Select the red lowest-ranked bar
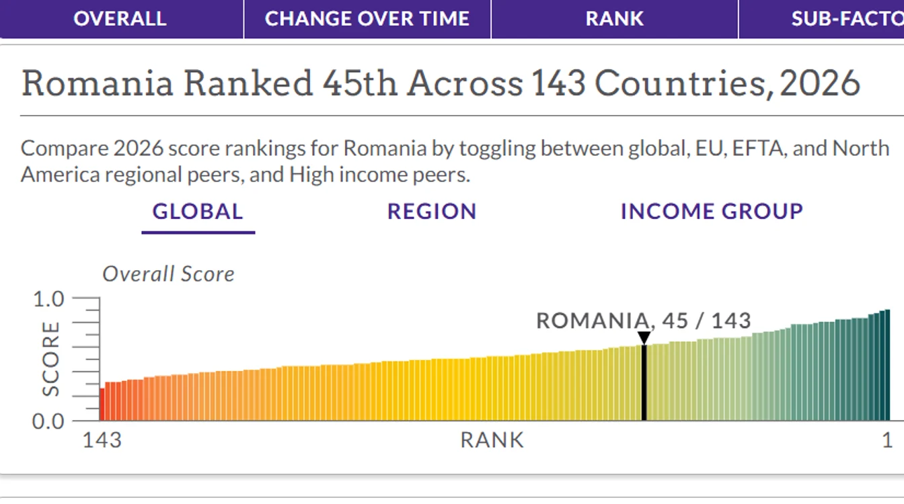 point(102,404)
